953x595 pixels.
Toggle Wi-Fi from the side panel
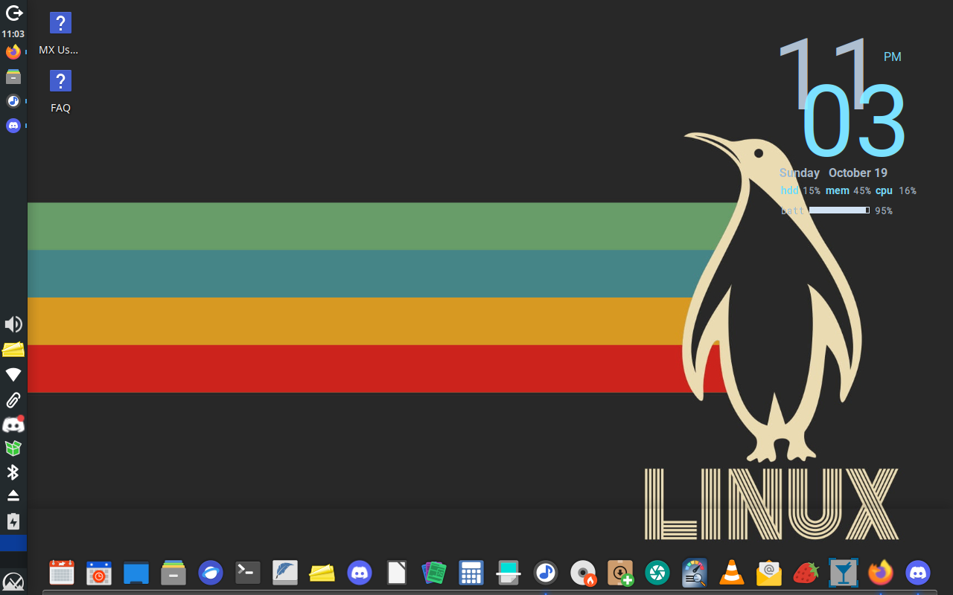point(13,374)
